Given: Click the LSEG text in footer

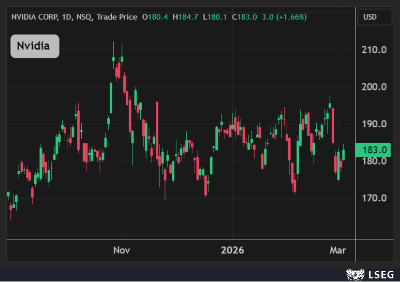Looking at the screenshot, I should click(x=381, y=275).
